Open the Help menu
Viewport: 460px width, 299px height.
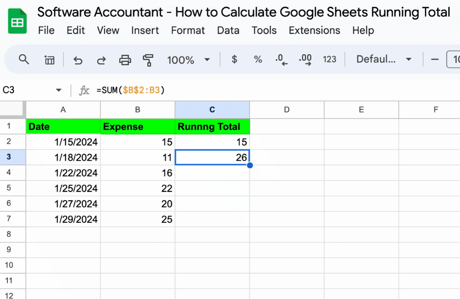(x=363, y=30)
